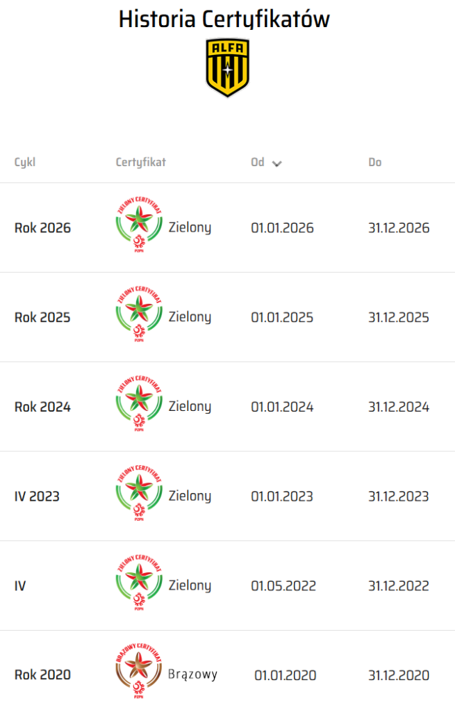The width and height of the screenshot is (455, 712).
Task: Click the bronze certificate badge for Rok 2020
Action: click(x=139, y=674)
